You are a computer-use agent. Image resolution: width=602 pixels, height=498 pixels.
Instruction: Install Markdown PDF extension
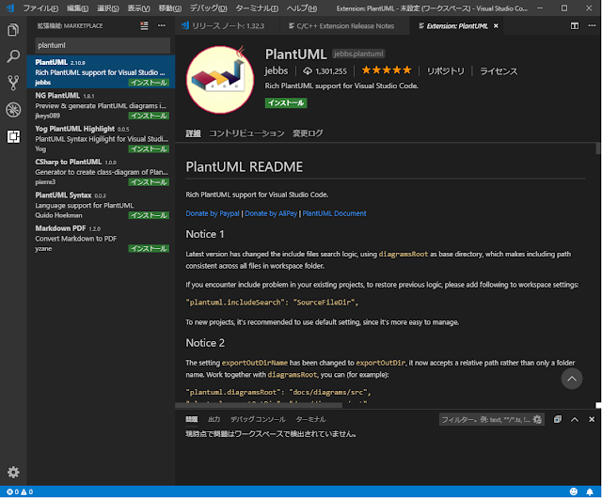[149, 248]
